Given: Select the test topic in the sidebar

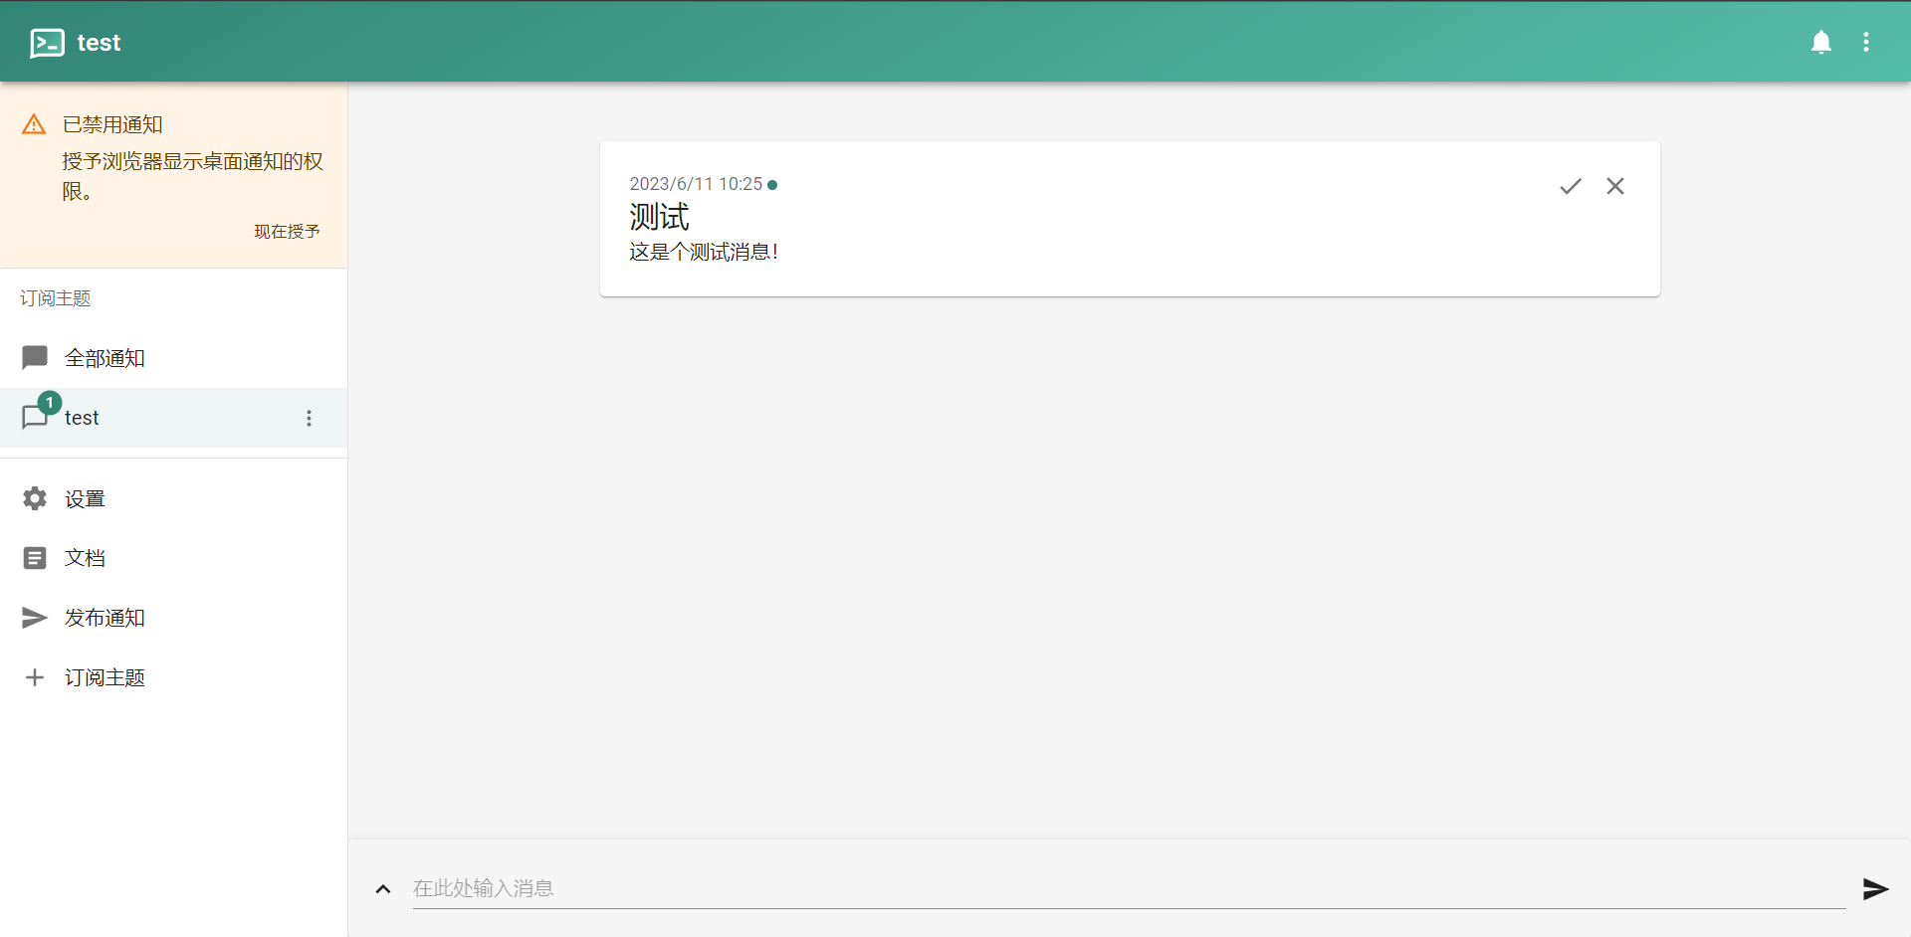Looking at the screenshot, I should 82,418.
